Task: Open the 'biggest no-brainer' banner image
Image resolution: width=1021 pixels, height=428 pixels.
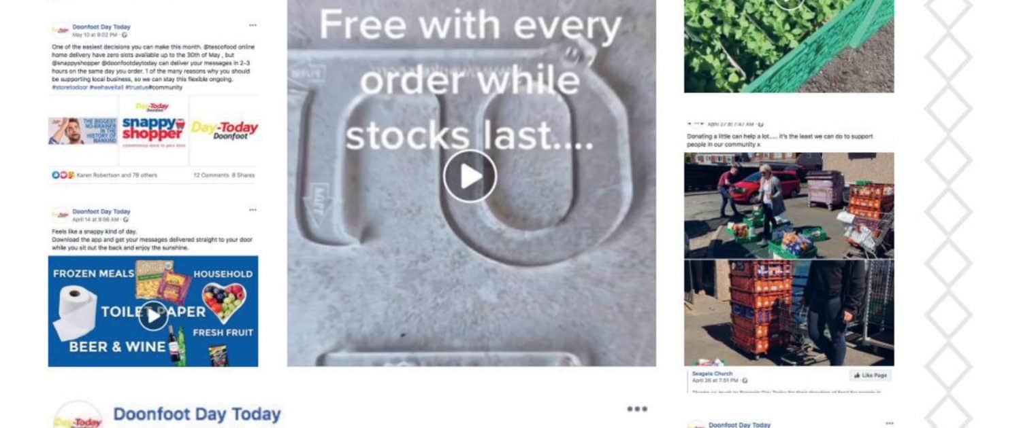Action: click(83, 130)
